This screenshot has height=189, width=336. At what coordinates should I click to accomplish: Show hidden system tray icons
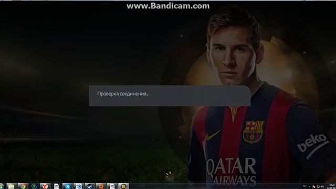click(x=309, y=187)
